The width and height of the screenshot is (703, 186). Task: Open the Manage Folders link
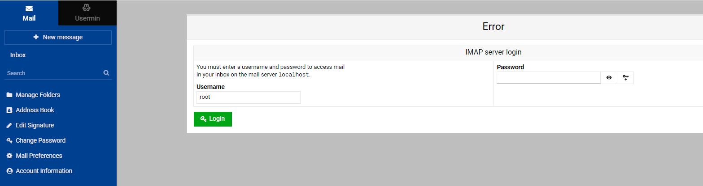38,95
